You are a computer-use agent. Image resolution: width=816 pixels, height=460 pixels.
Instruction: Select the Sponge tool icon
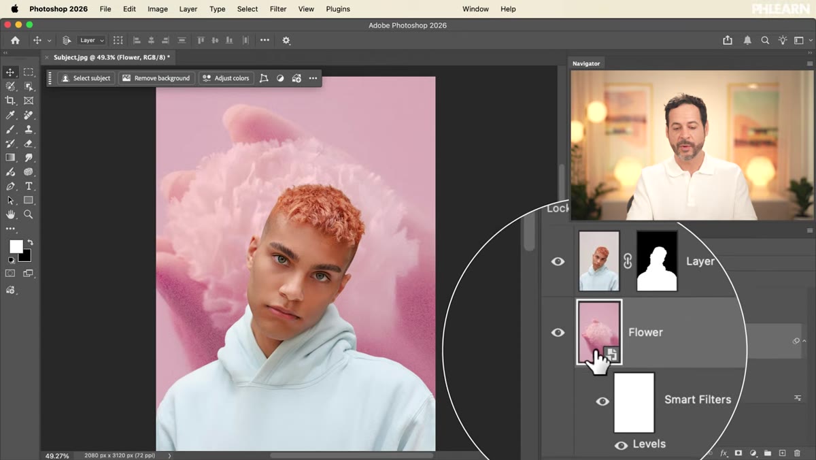click(29, 172)
